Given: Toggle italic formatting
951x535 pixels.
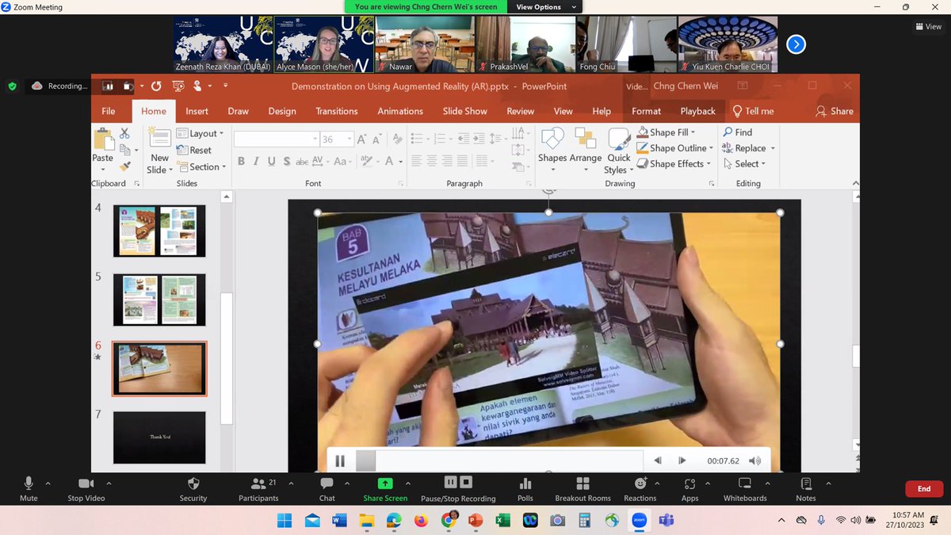Looking at the screenshot, I should [255, 161].
